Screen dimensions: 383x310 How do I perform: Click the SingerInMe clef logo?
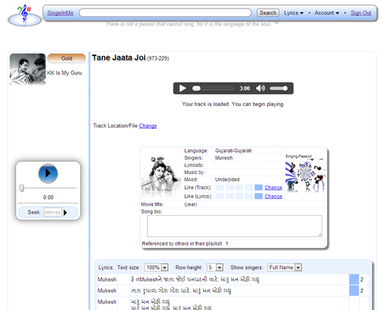[x=25, y=16]
